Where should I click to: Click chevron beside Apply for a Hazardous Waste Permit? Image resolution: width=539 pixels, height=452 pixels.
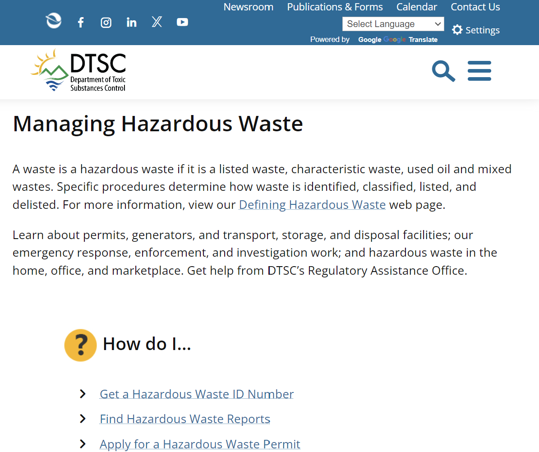coord(83,444)
